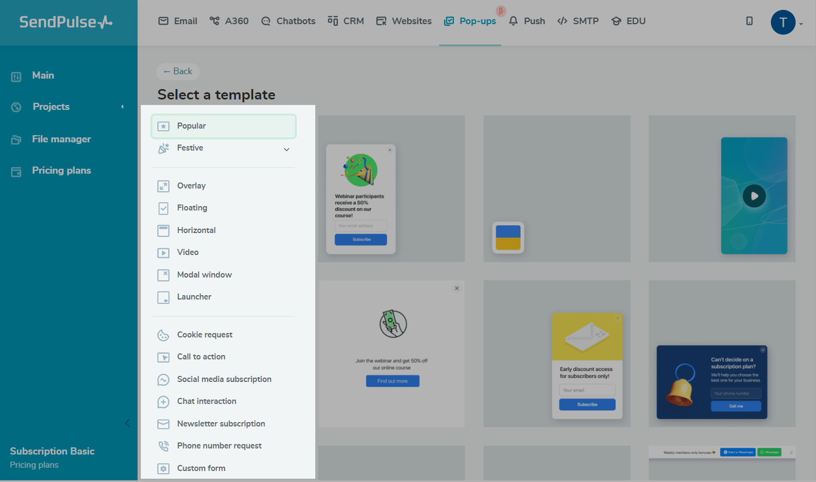The image size is (816, 482).
Task: Filter templates by Overlay
Action: pyautogui.click(x=191, y=186)
